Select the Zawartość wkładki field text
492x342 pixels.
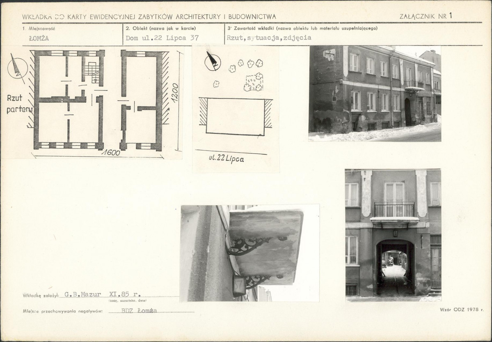pos(269,38)
